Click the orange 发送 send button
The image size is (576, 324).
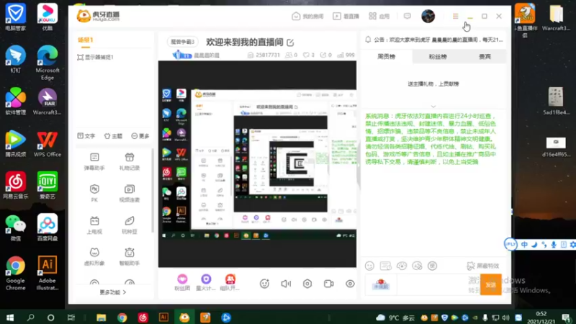pyautogui.click(x=491, y=284)
